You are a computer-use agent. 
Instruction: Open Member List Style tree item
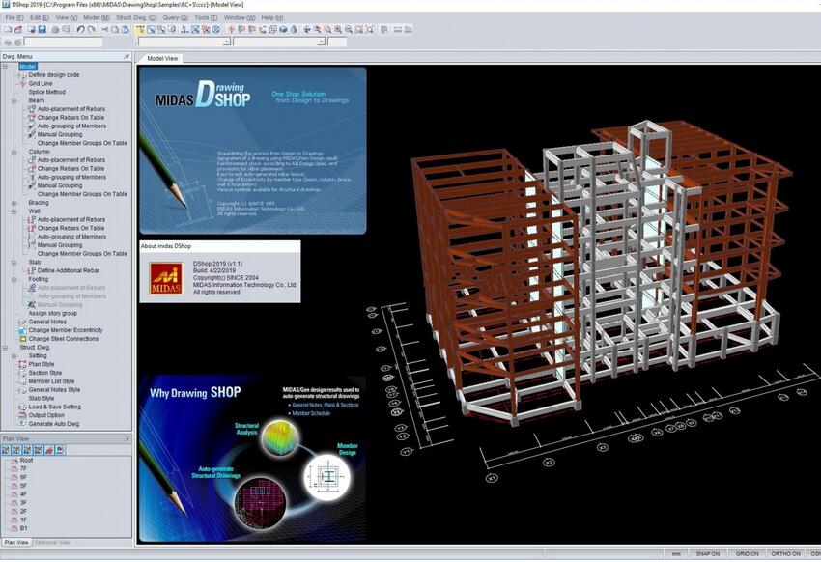coord(51,381)
